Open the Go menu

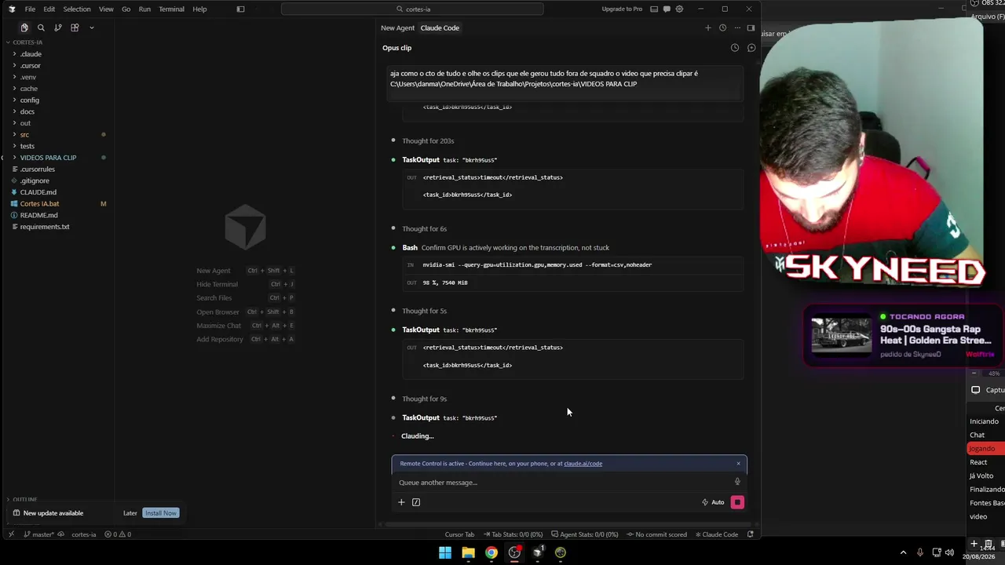point(126,9)
